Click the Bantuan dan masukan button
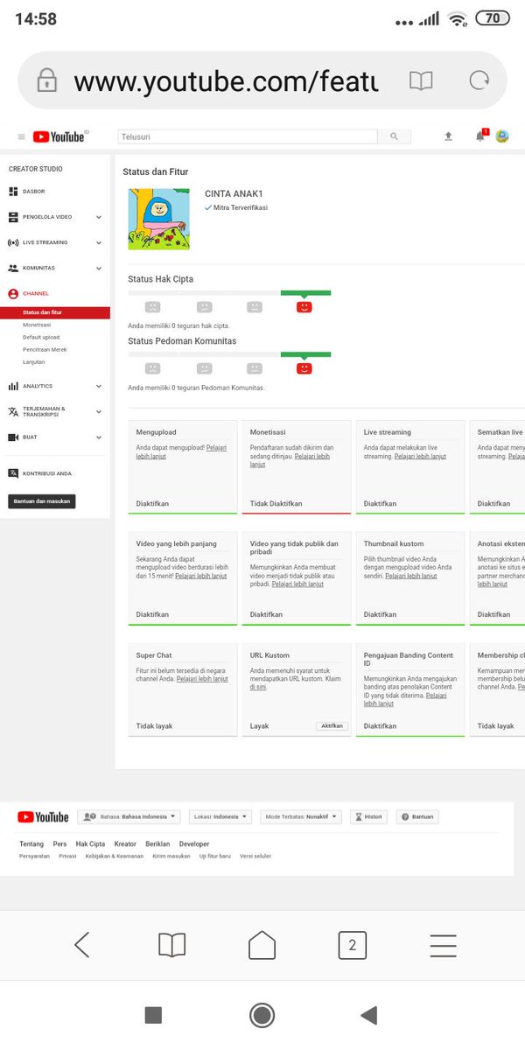This screenshot has height=1050, width=525. point(42,501)
